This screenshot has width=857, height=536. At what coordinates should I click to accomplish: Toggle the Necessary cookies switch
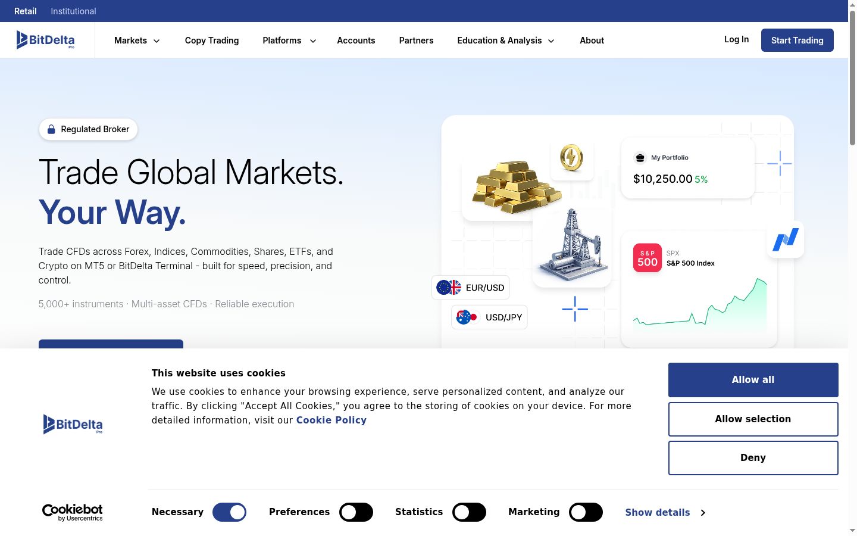pos(229,512)
